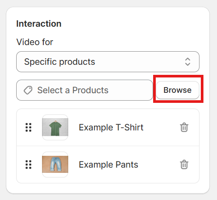The height and width of the screenshot is (200, 217).
Task: Focus the Select a Products search field
Action: coord(84,90)
